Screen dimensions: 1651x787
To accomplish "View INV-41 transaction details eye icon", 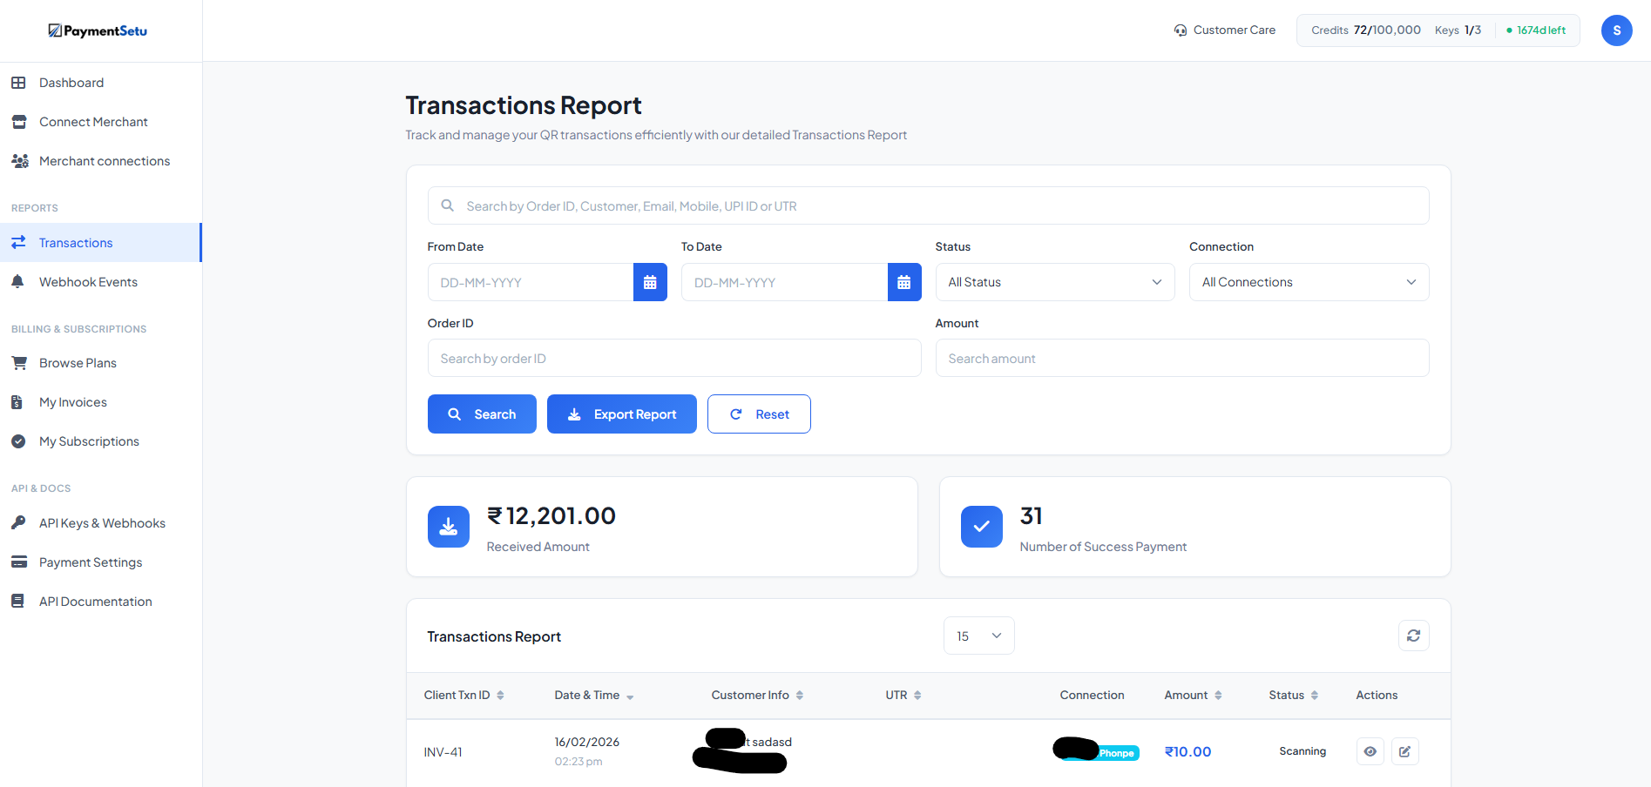I will point(1370,751).
